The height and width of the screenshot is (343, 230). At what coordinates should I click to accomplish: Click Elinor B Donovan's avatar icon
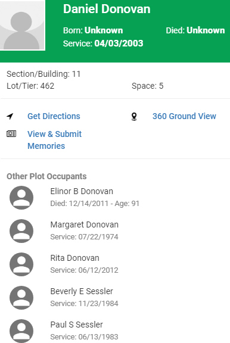pos(21,198)
